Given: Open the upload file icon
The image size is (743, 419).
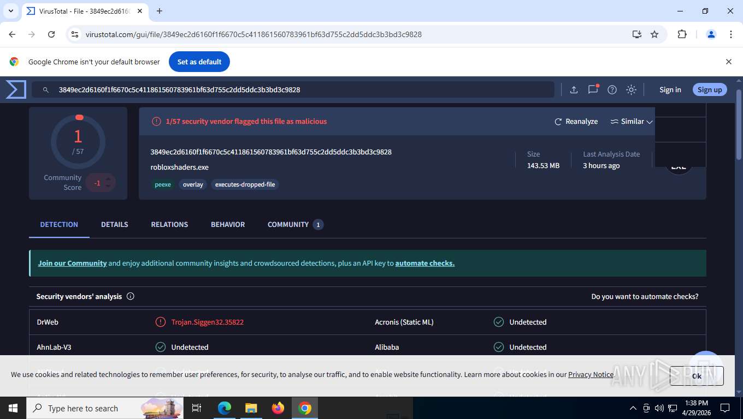Looking at the screenshot, I should pos(574,90).
